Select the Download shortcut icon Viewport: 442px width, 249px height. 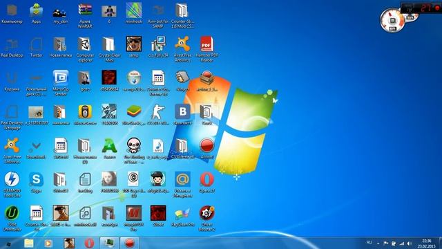coord(36,149)
